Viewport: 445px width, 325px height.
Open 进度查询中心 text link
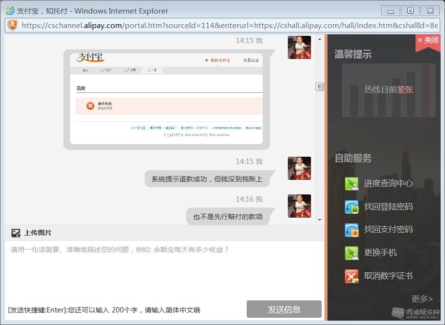coord(388,183)
